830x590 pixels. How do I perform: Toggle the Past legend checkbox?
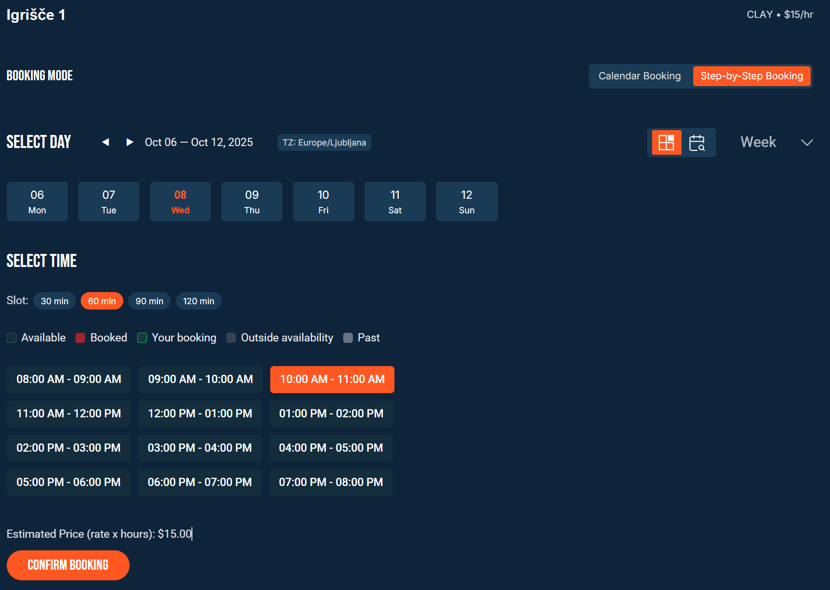click(348, 338)
